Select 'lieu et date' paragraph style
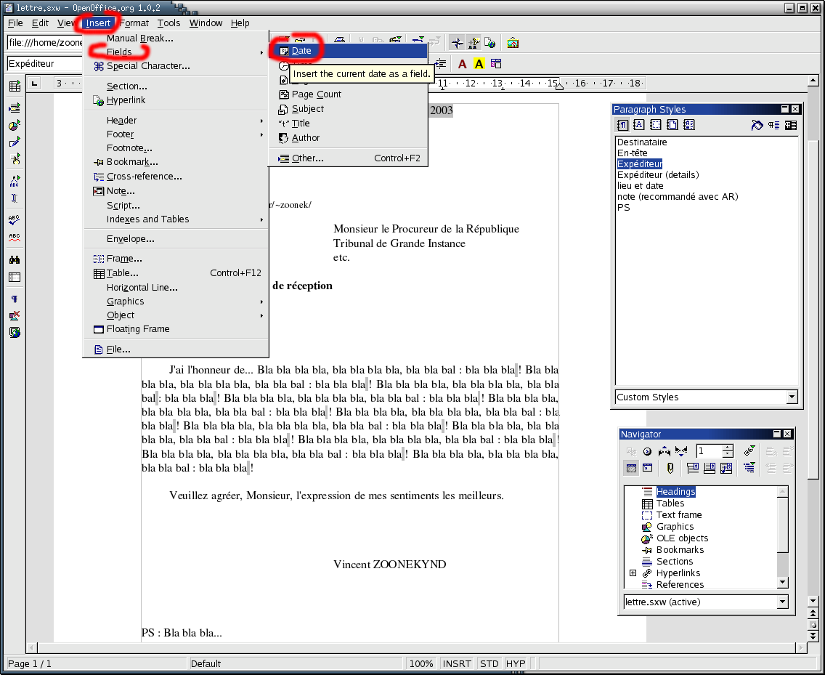The image size is (825, 675). click(640, 185)
